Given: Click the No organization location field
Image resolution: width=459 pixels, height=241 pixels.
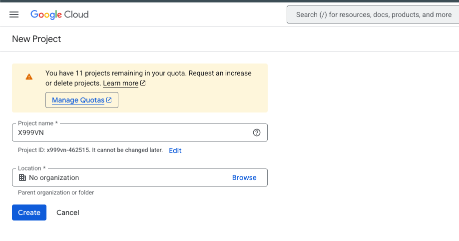Looking at the screenshot, I should (140, 177).
